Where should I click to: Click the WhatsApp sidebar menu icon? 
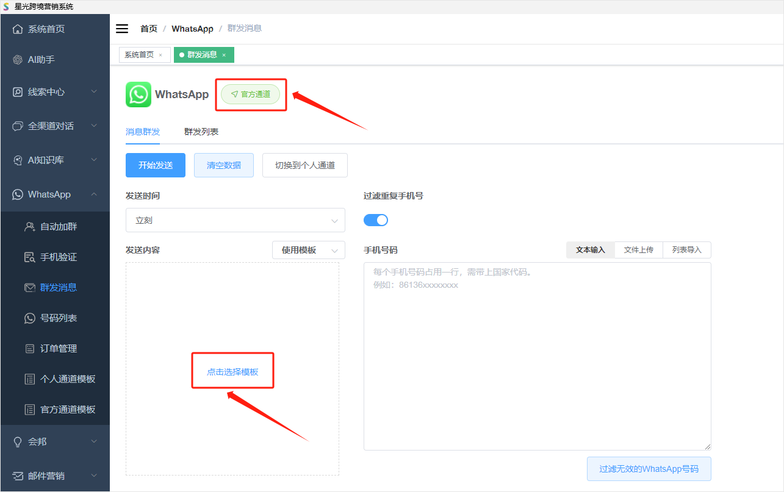tap(18, 194)
